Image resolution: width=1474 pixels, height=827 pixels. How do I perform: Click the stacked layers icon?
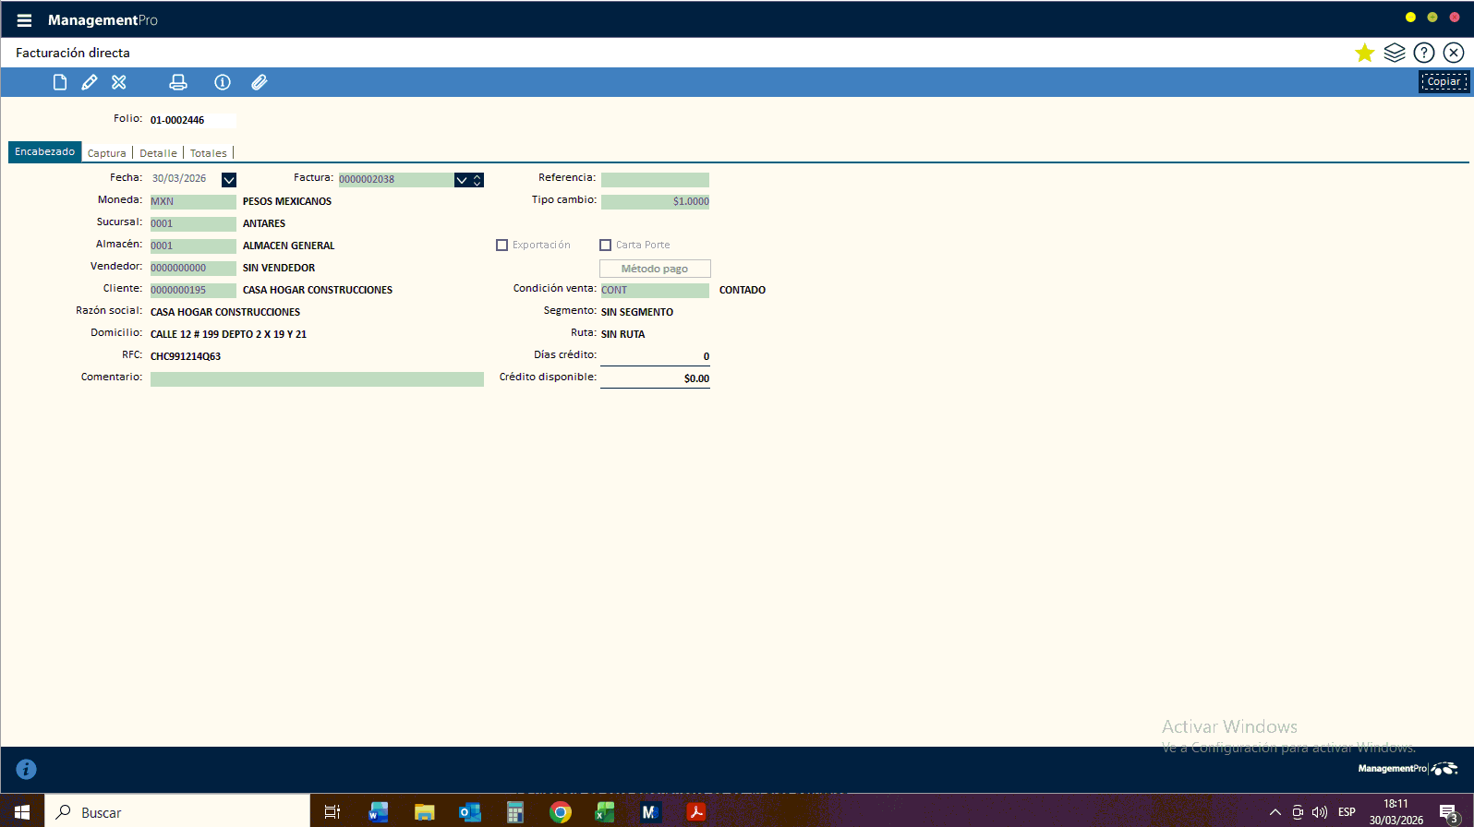1395,53
